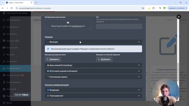
Task: Click the browser forward arrow
Action: pos(7,8)
